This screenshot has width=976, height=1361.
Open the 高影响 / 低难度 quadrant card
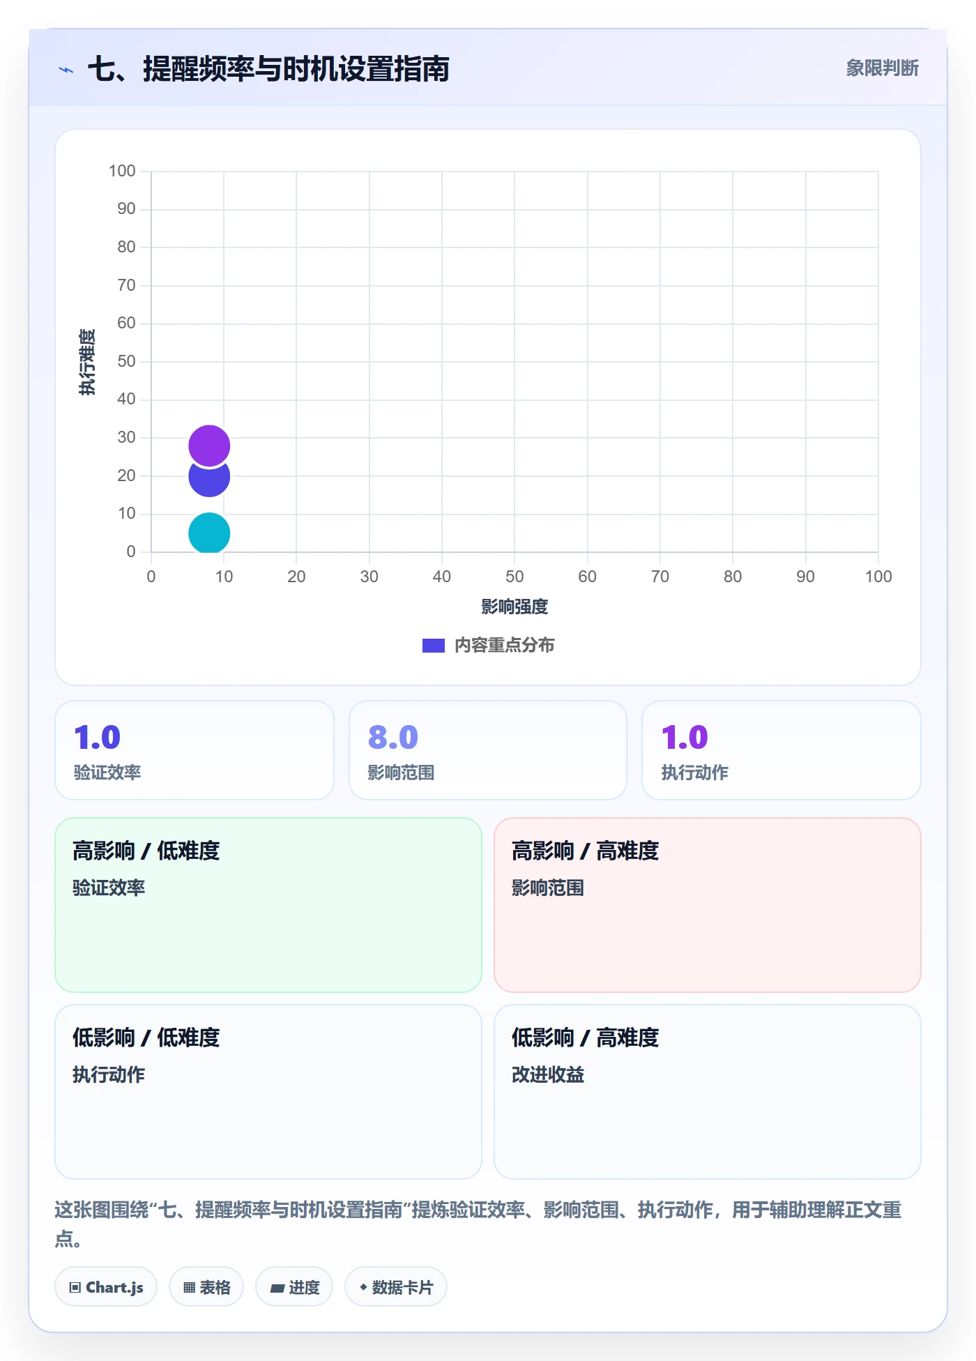[x=268, y=905]
